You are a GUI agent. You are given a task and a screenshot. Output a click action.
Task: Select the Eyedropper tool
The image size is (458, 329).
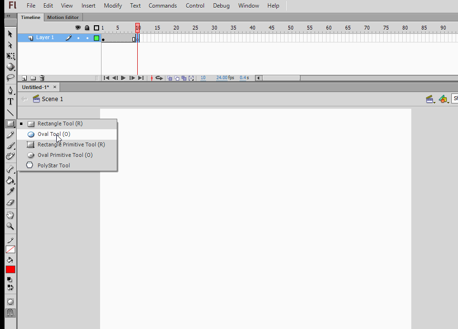pyautogui.click(x=10, y=191)
